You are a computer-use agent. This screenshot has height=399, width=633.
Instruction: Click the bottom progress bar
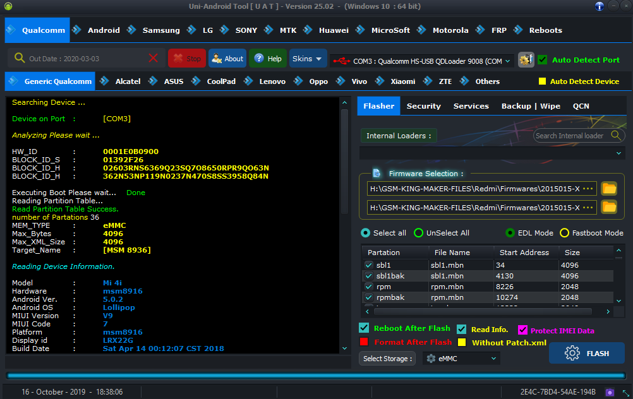[x=316, y=376]
